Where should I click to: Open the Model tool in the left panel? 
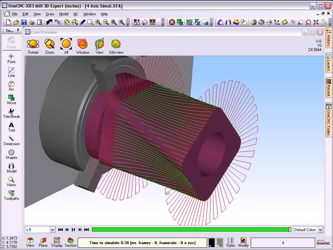pyautogui.click(x=11, y=168)
